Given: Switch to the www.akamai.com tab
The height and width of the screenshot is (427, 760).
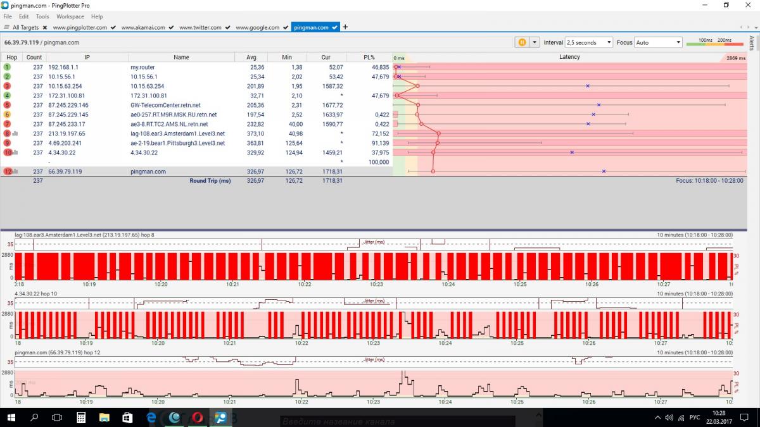Looking at the screenshot, I should pos(143,28).
